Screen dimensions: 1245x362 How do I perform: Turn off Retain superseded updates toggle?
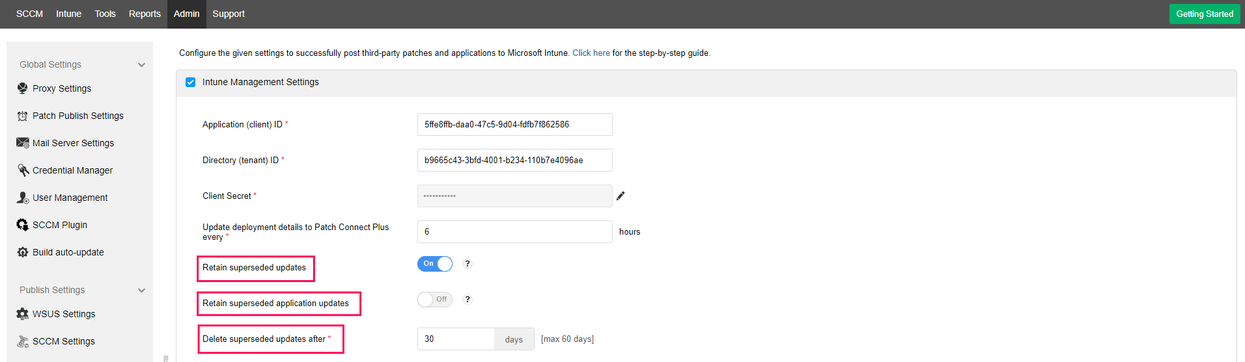[x=435, y=264]
